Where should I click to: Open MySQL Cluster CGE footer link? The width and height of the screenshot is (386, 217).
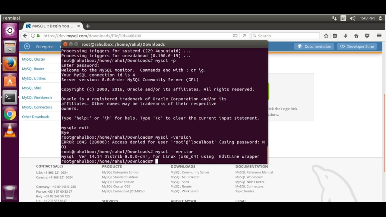[x=116, y=187]
